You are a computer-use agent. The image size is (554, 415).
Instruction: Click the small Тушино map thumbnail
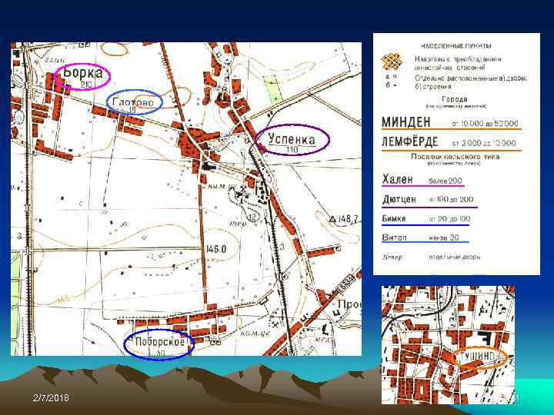click(x=448, y=345)
